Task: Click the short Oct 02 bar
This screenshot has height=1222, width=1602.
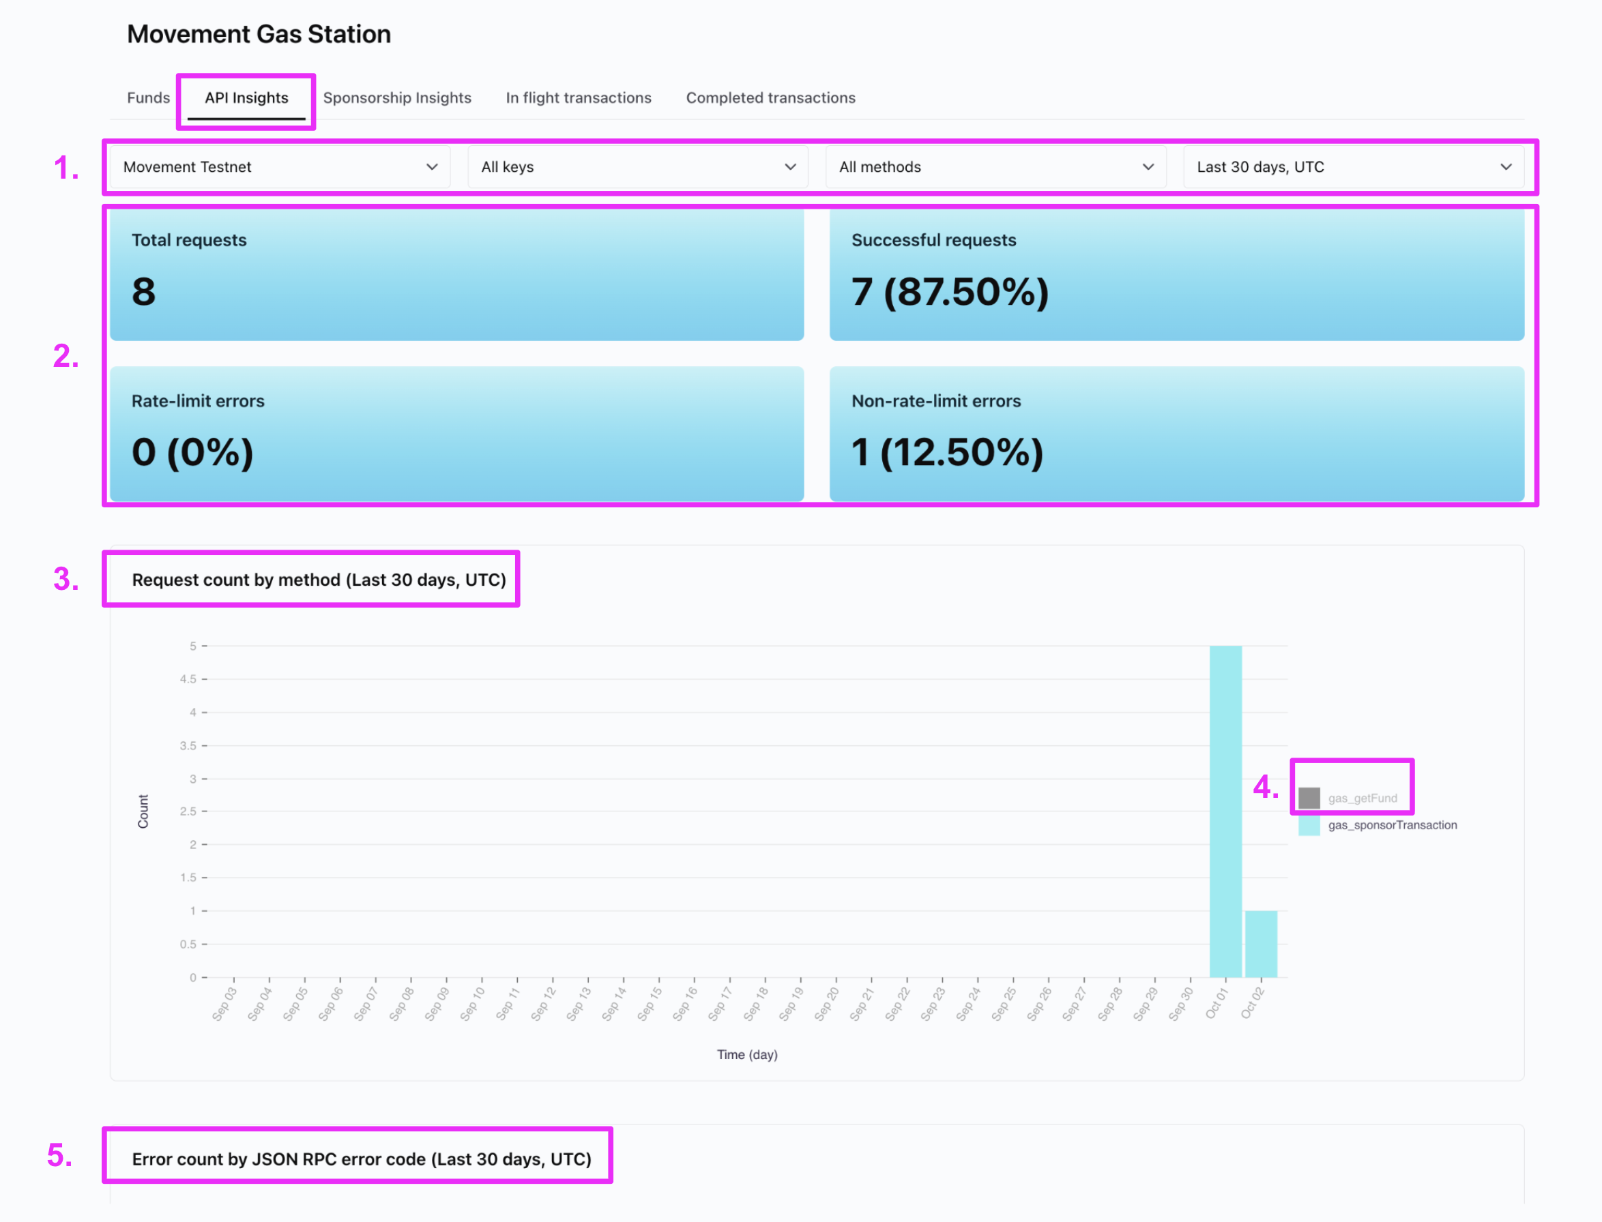Action: coord(1261,943)
